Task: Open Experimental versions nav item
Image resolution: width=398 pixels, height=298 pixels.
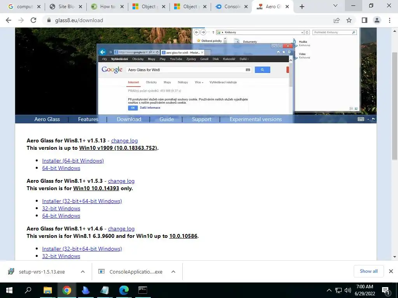Action: click(256, 119)
